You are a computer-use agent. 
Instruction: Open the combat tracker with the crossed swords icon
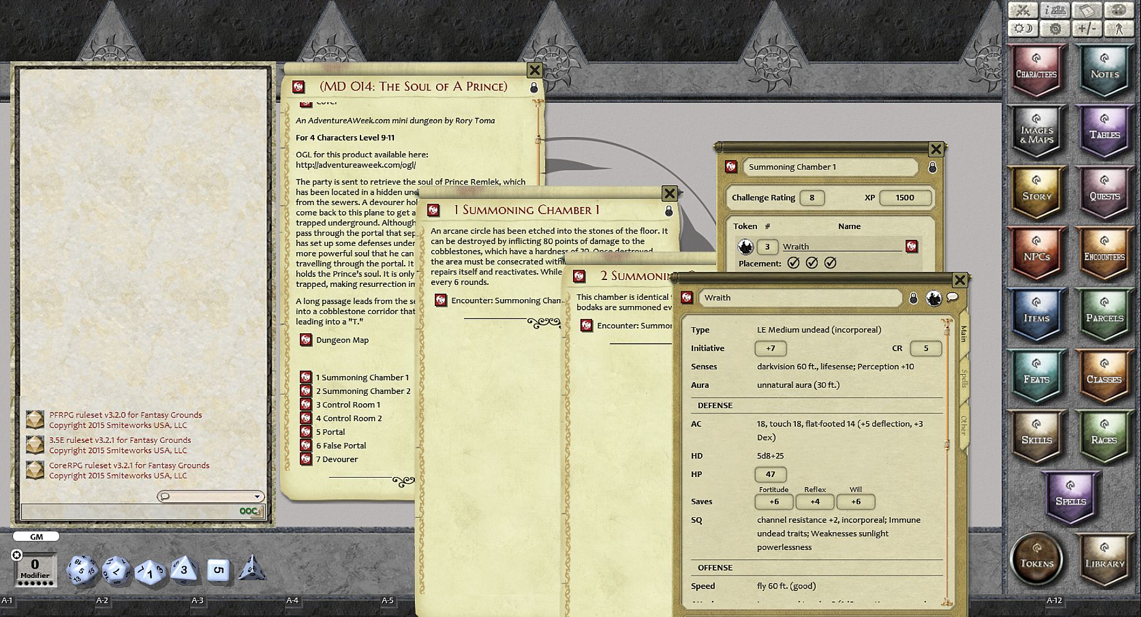click(1023, 10)
